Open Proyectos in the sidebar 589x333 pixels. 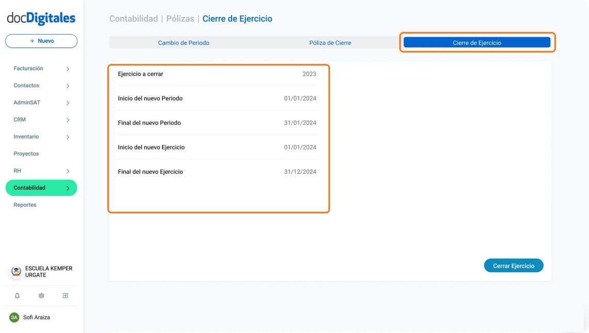pyautogui.click(x=26, y=154)
